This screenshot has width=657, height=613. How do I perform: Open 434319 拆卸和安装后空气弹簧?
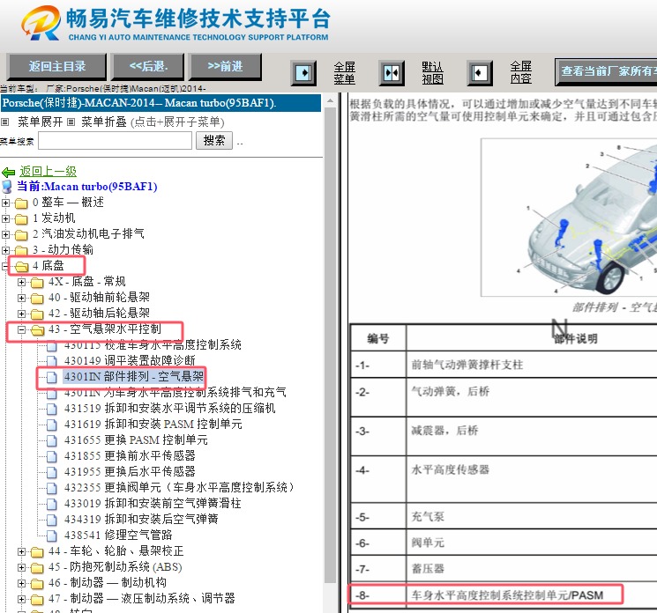tap(141, 520)
